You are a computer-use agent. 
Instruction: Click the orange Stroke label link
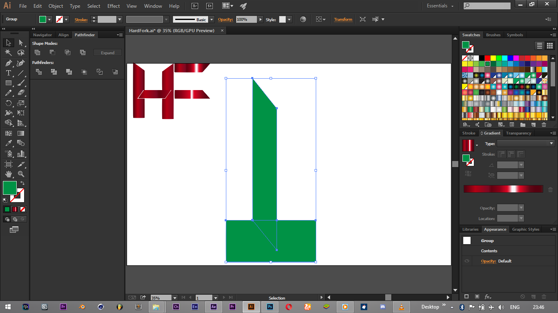click(x=81, y=20)
